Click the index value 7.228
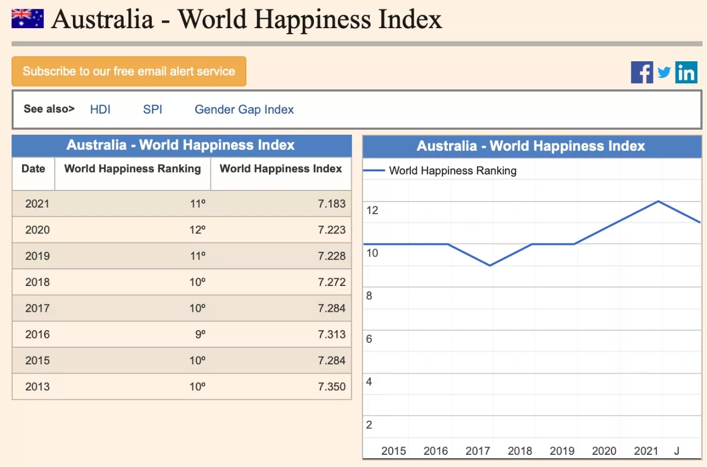 pyautogui.click(x=331, y=256)
